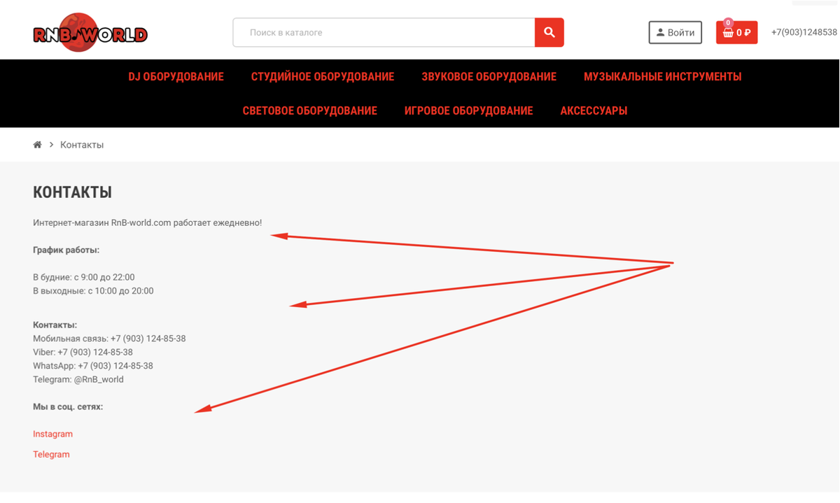Image resolution: width=840 pixels, height=503 pixels.
Task: Click the Instagram social link
Action: tap(52, 434)
